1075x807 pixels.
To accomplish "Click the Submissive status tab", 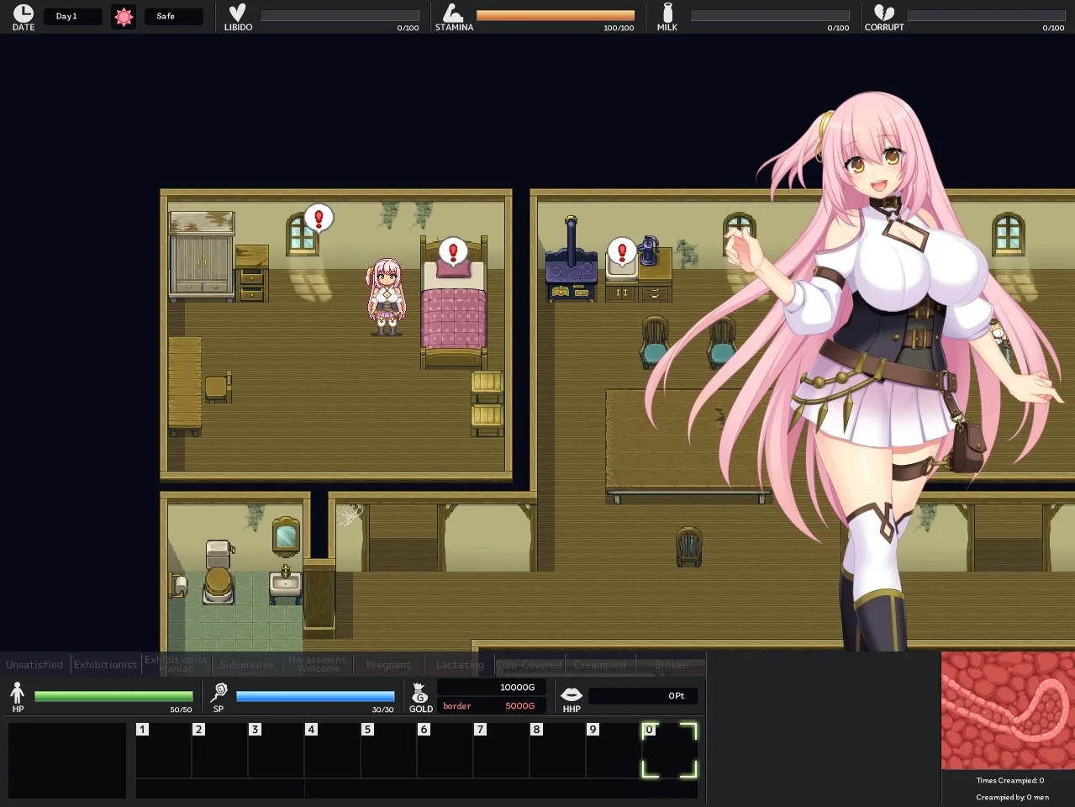I will (247, 665).
